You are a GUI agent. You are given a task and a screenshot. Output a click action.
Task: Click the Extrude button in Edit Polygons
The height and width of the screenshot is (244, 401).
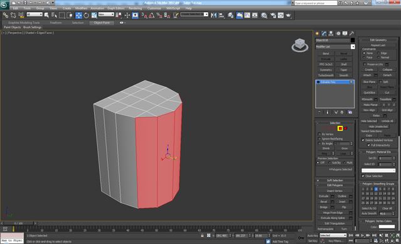pos(324,196)
